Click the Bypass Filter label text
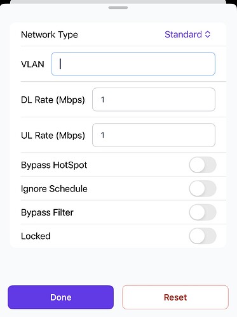This screenshot has height=317, width=237. point(47,212)
